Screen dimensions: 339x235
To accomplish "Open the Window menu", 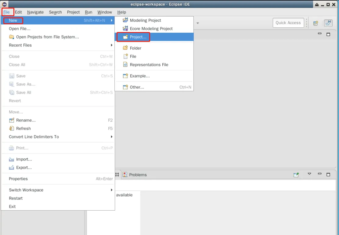I will (105, 12).
